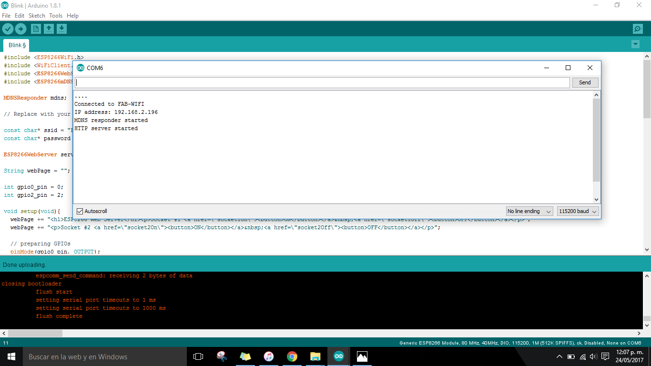This screenshot has width=651, height=366.
Task: Open the No line ending dropdown
Action: point(529,211)
